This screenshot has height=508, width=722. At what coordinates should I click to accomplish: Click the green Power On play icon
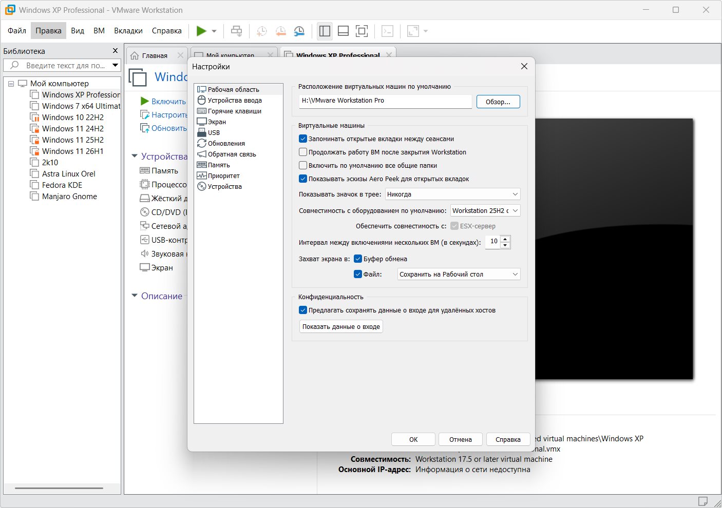point(201,31)
